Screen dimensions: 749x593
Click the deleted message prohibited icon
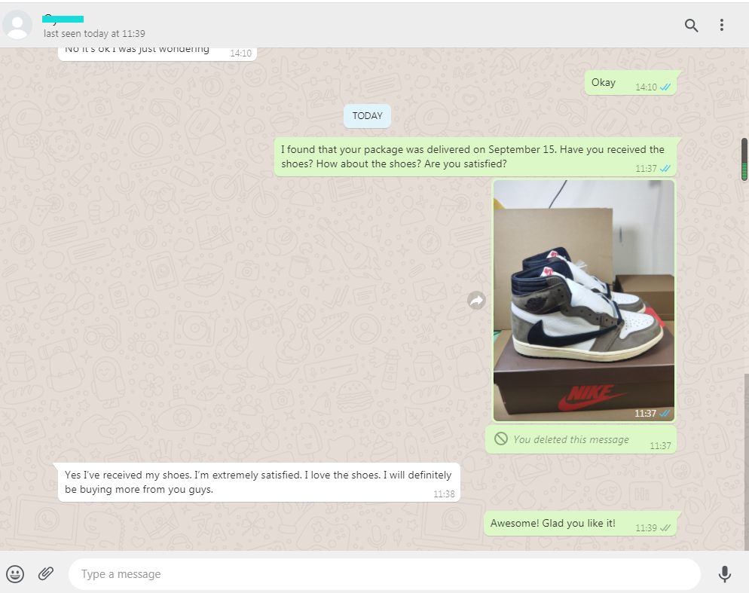500,439
